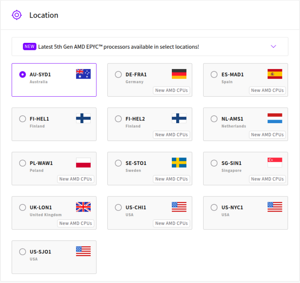Click the United Kingdom flag icon
Image resolution: width=300 pixels, height=283 pixels.
83,207
